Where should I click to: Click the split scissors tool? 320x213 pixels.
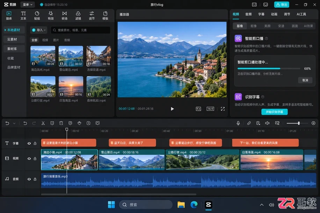point(43,123)
